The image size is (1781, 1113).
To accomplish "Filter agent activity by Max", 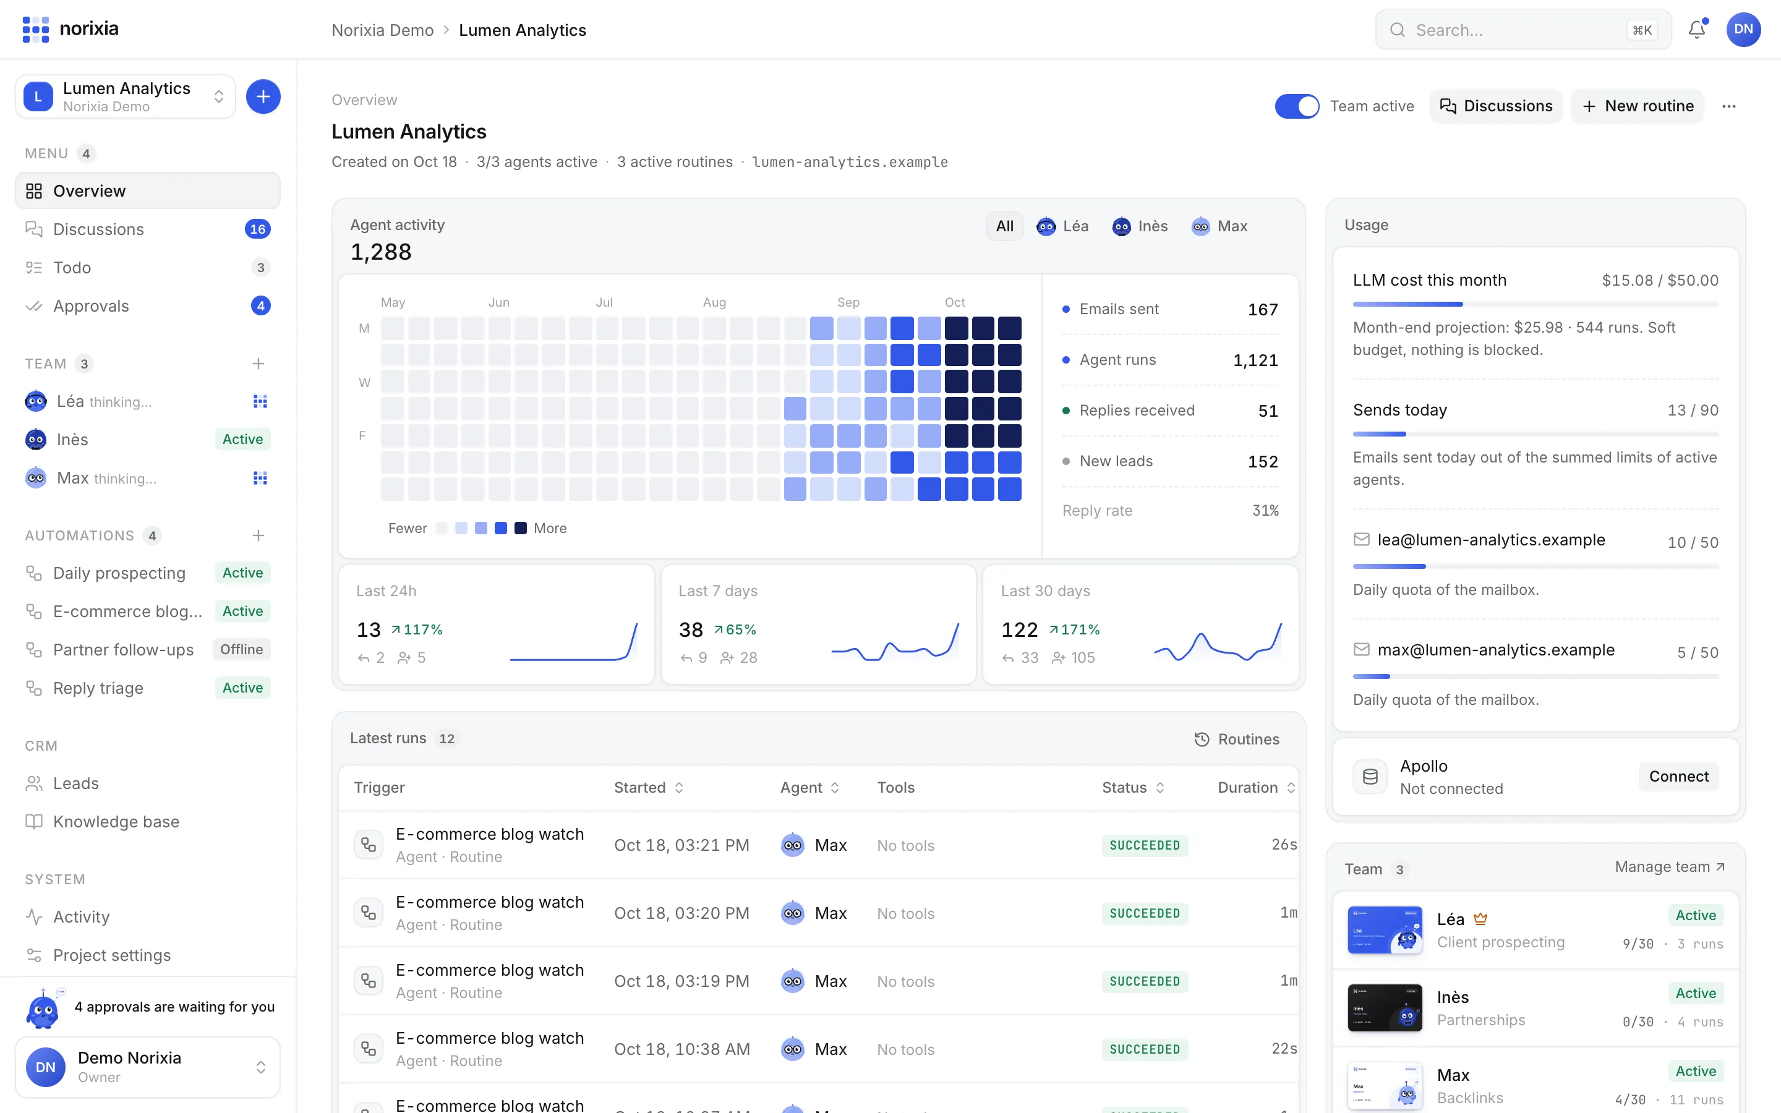I will pyautogui.click(x=1219, y=226).
